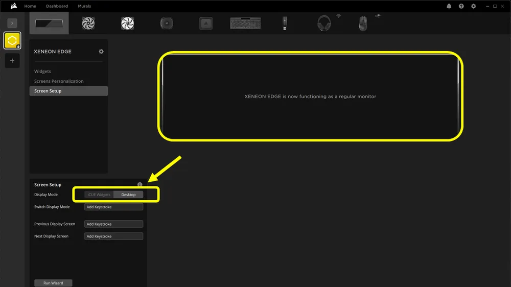Click the 'Screen Setup' panel heading
The image size is (511, 287).
(48, 184)
